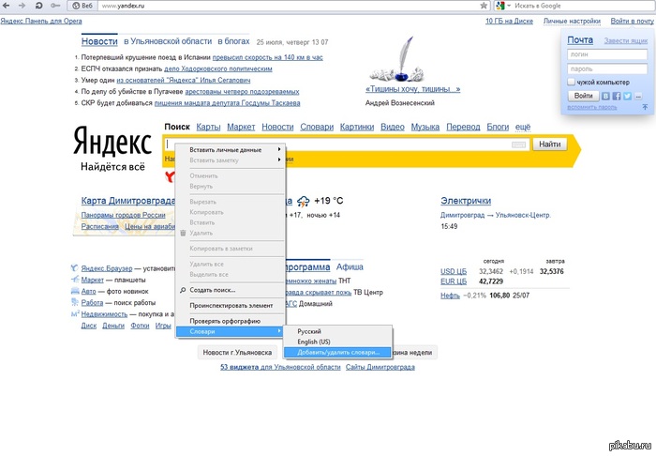Toggle the чужой компьютер checkbox
Viewport: 656px width, 456px height.
pyautogui.click(x=572, y=83)
